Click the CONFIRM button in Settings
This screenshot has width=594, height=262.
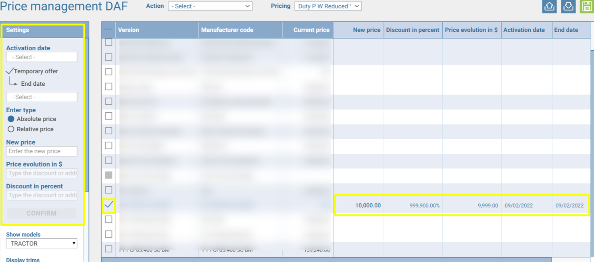[42, 213]
